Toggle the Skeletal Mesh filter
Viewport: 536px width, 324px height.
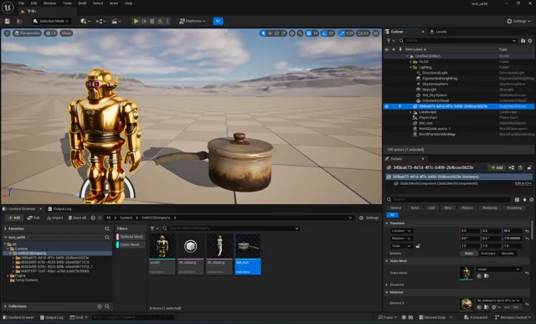[130, 236]
